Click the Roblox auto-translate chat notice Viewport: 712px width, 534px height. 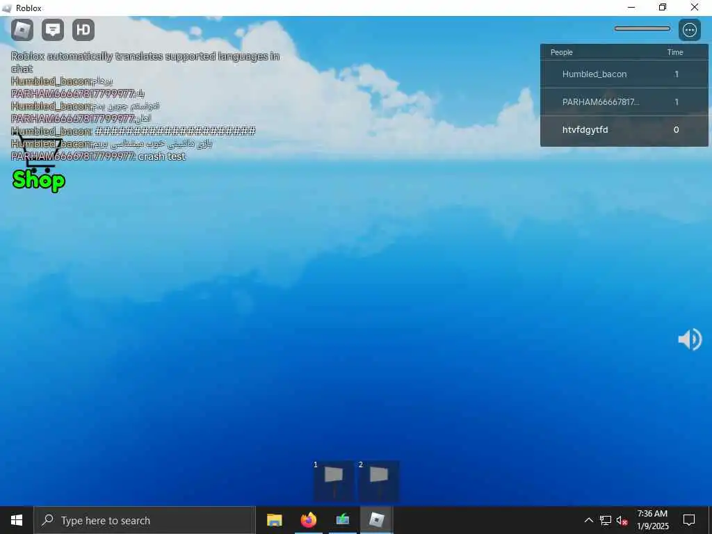click(x=145, y=62)
